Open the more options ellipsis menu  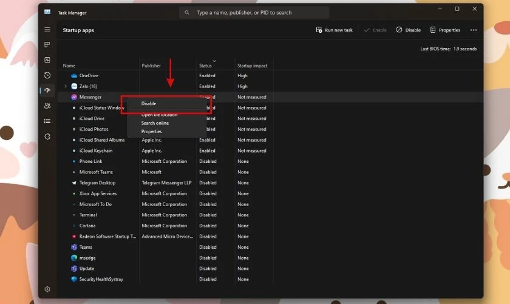click(x=473, y=30)
